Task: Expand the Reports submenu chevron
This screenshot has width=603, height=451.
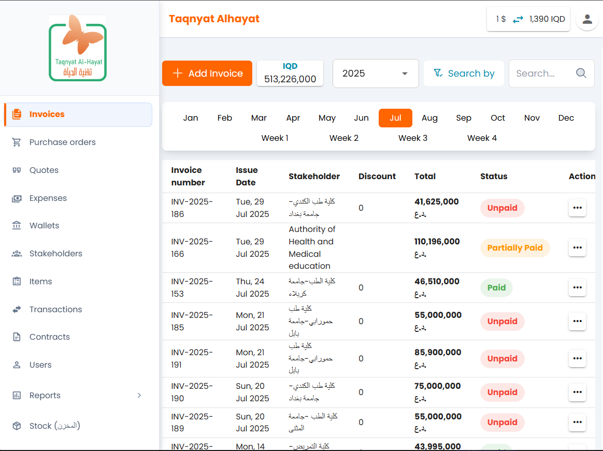Action: point(139,396)
